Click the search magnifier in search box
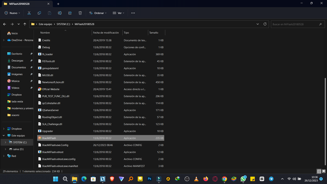327x184 pixels. pos(320,24)
